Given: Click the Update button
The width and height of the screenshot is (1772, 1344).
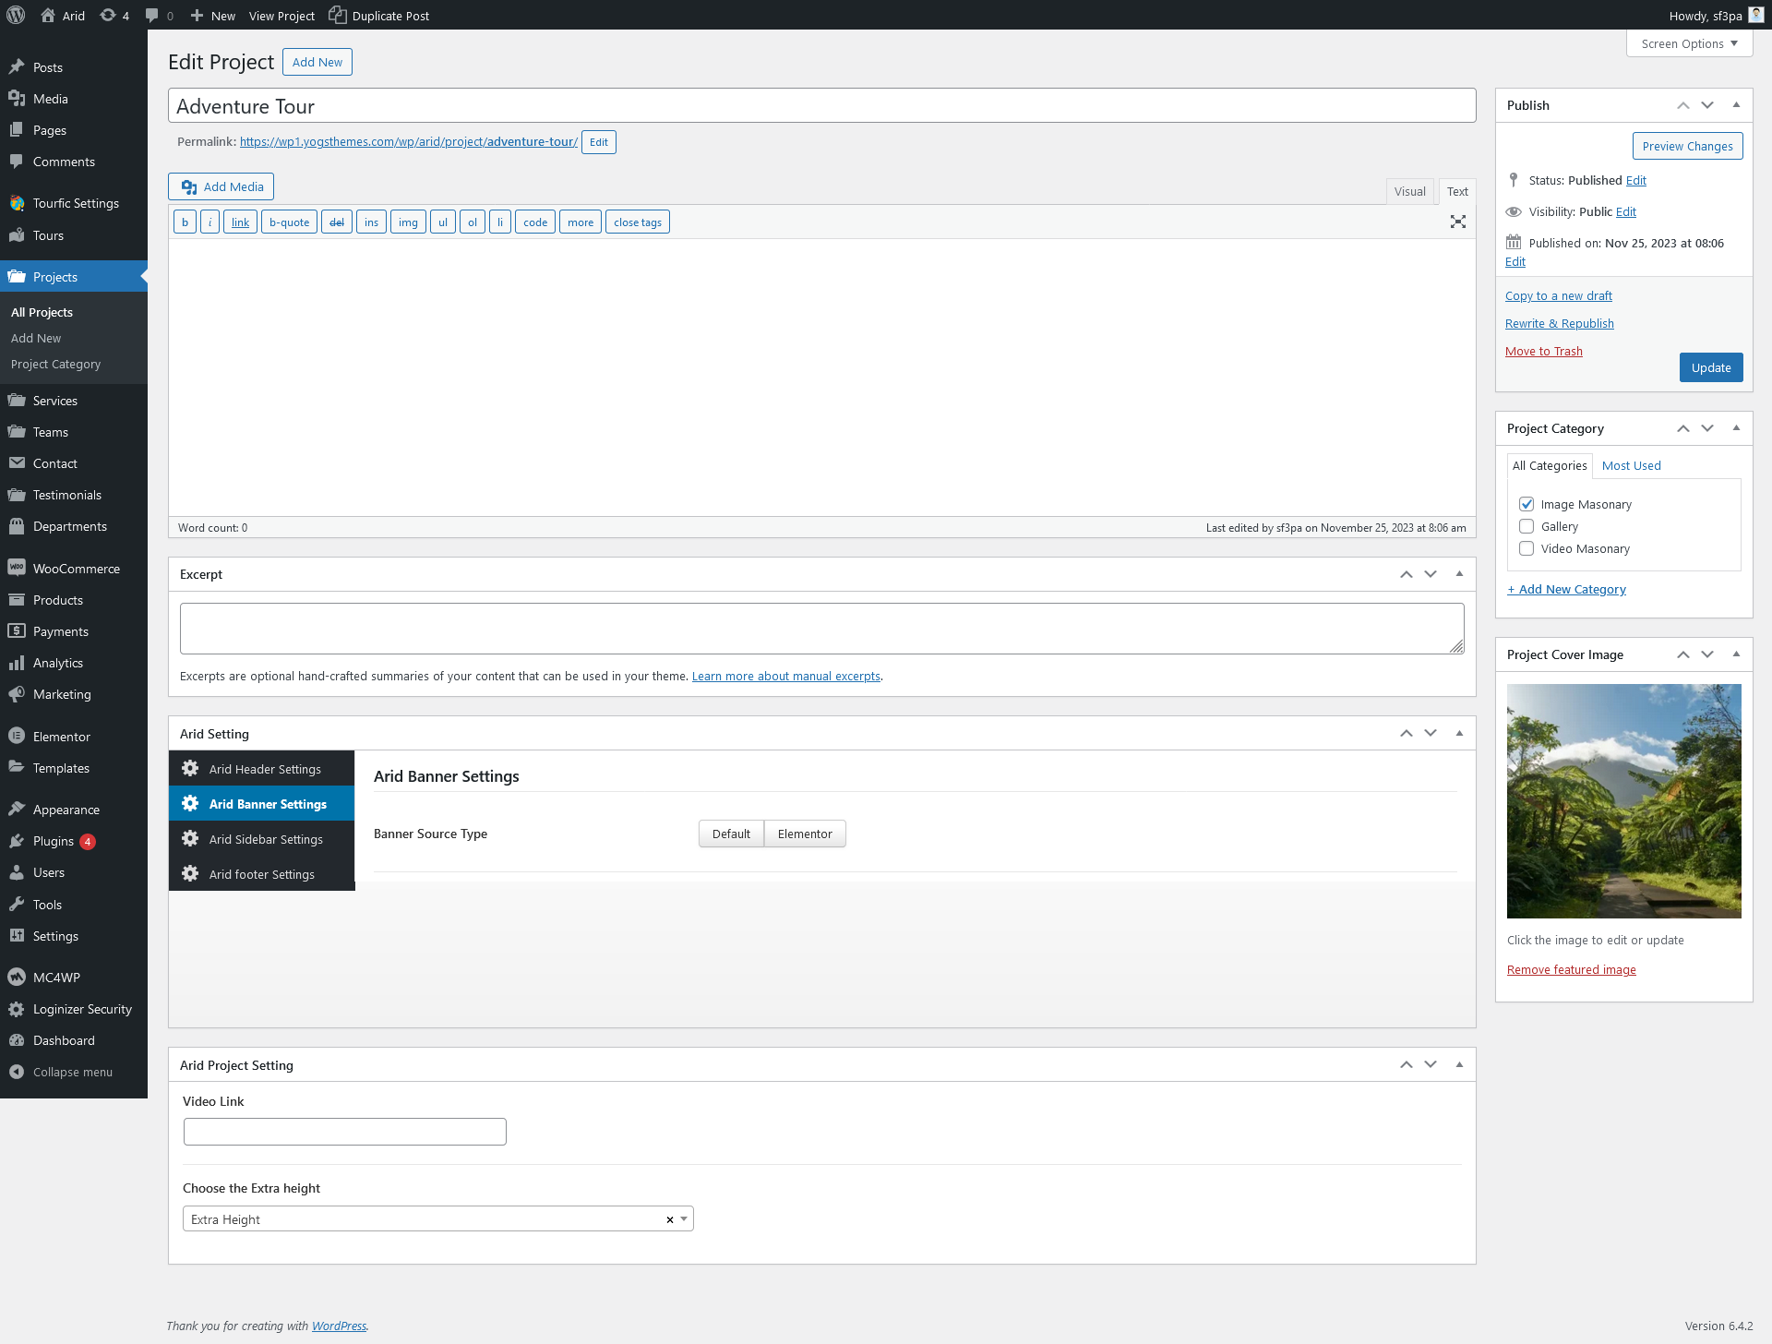Looking at the screenshot, I should (1710, 367).
